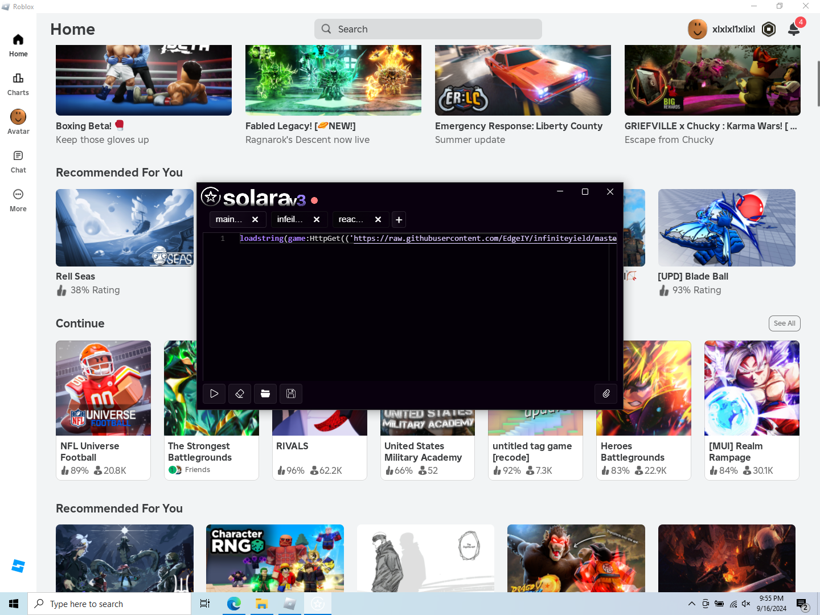
Task: Open the Heroes Battlegrounds title link
Action: click(x=633, y=452)
